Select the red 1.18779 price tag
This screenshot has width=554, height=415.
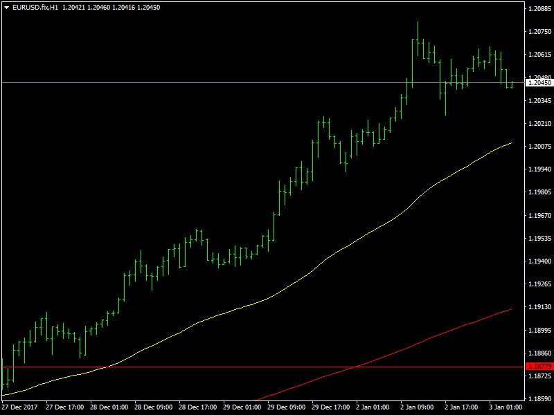point(539,367)
